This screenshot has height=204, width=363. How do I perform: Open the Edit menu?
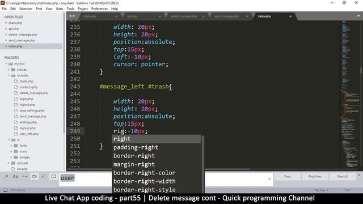click(13, 9)
